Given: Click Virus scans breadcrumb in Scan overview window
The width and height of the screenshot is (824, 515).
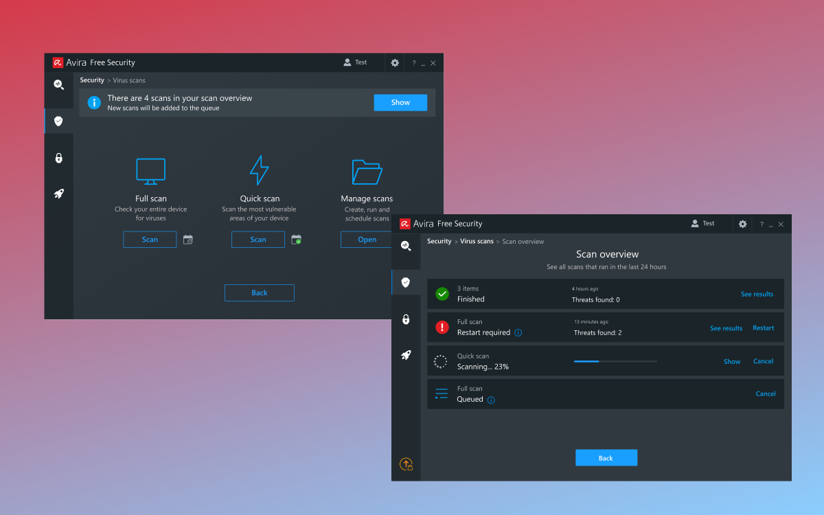Looking at the screenshot, I should pyautogui.click(x=477, y=242).
